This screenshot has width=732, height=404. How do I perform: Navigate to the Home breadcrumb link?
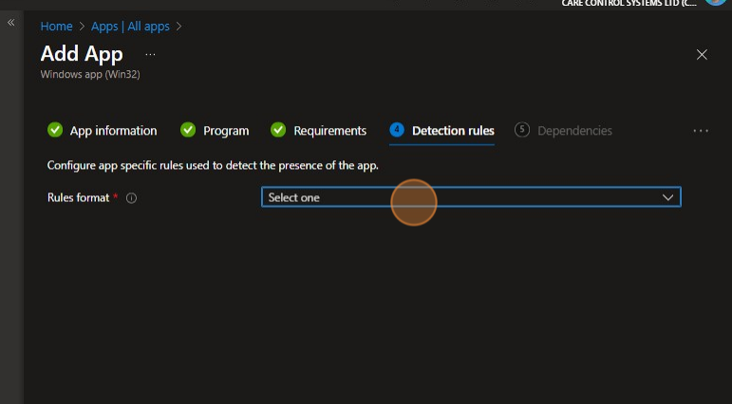pyautogui.click(x=56, y=27)
